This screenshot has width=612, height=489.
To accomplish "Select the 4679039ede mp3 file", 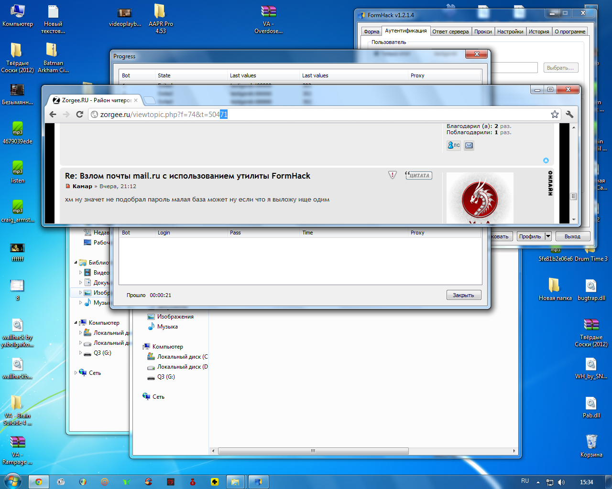I will coord(18,133).
